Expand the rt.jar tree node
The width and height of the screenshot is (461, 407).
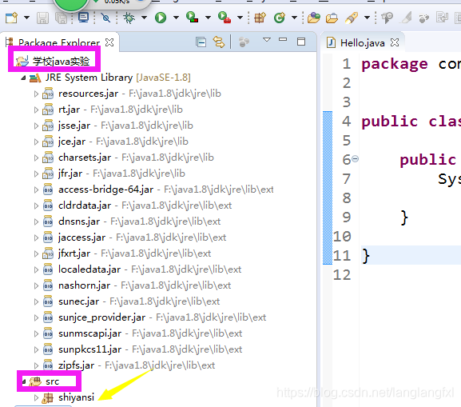[x=36, y=110]
